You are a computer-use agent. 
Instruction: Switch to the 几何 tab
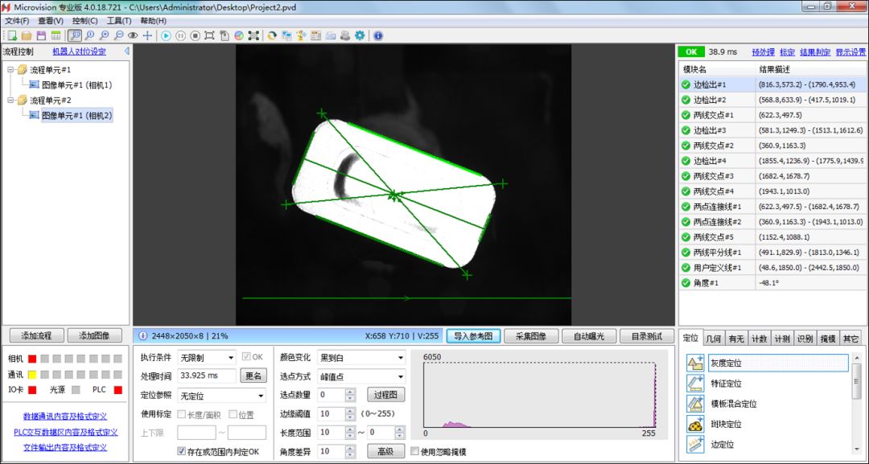713,339
